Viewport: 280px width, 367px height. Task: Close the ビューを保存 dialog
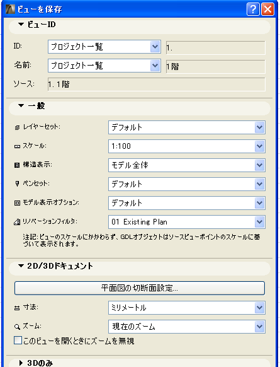pos(267,9)
